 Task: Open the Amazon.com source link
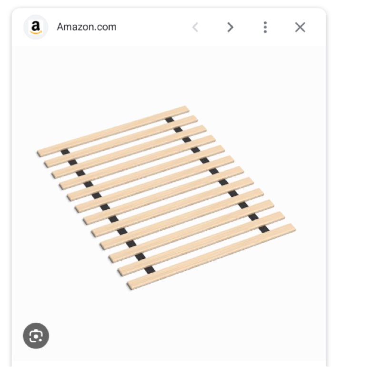tap(87, 27)
